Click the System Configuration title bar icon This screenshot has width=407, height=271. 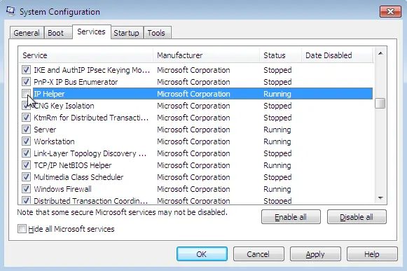(11, 11)
